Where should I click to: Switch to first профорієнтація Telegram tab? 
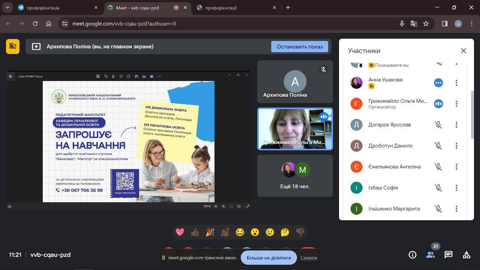56,7
